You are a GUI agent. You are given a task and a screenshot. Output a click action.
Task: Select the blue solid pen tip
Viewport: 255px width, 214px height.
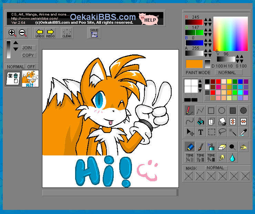190,147
